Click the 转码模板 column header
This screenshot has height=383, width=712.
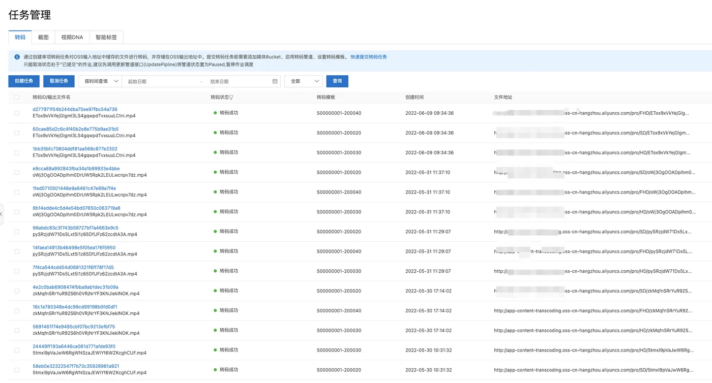point(326,97)
